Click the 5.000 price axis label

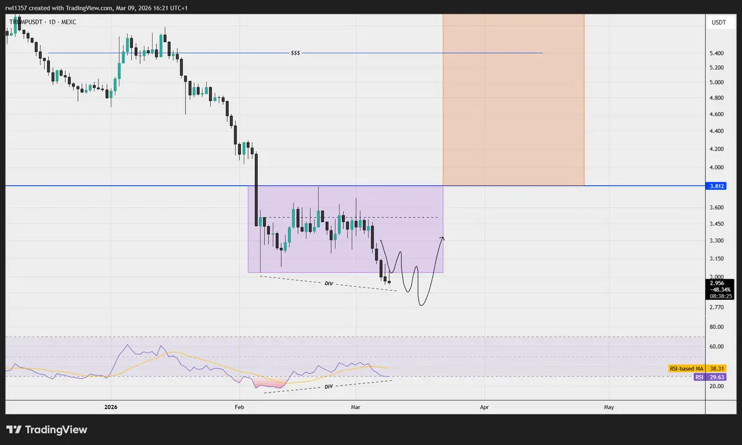[717, 82]
